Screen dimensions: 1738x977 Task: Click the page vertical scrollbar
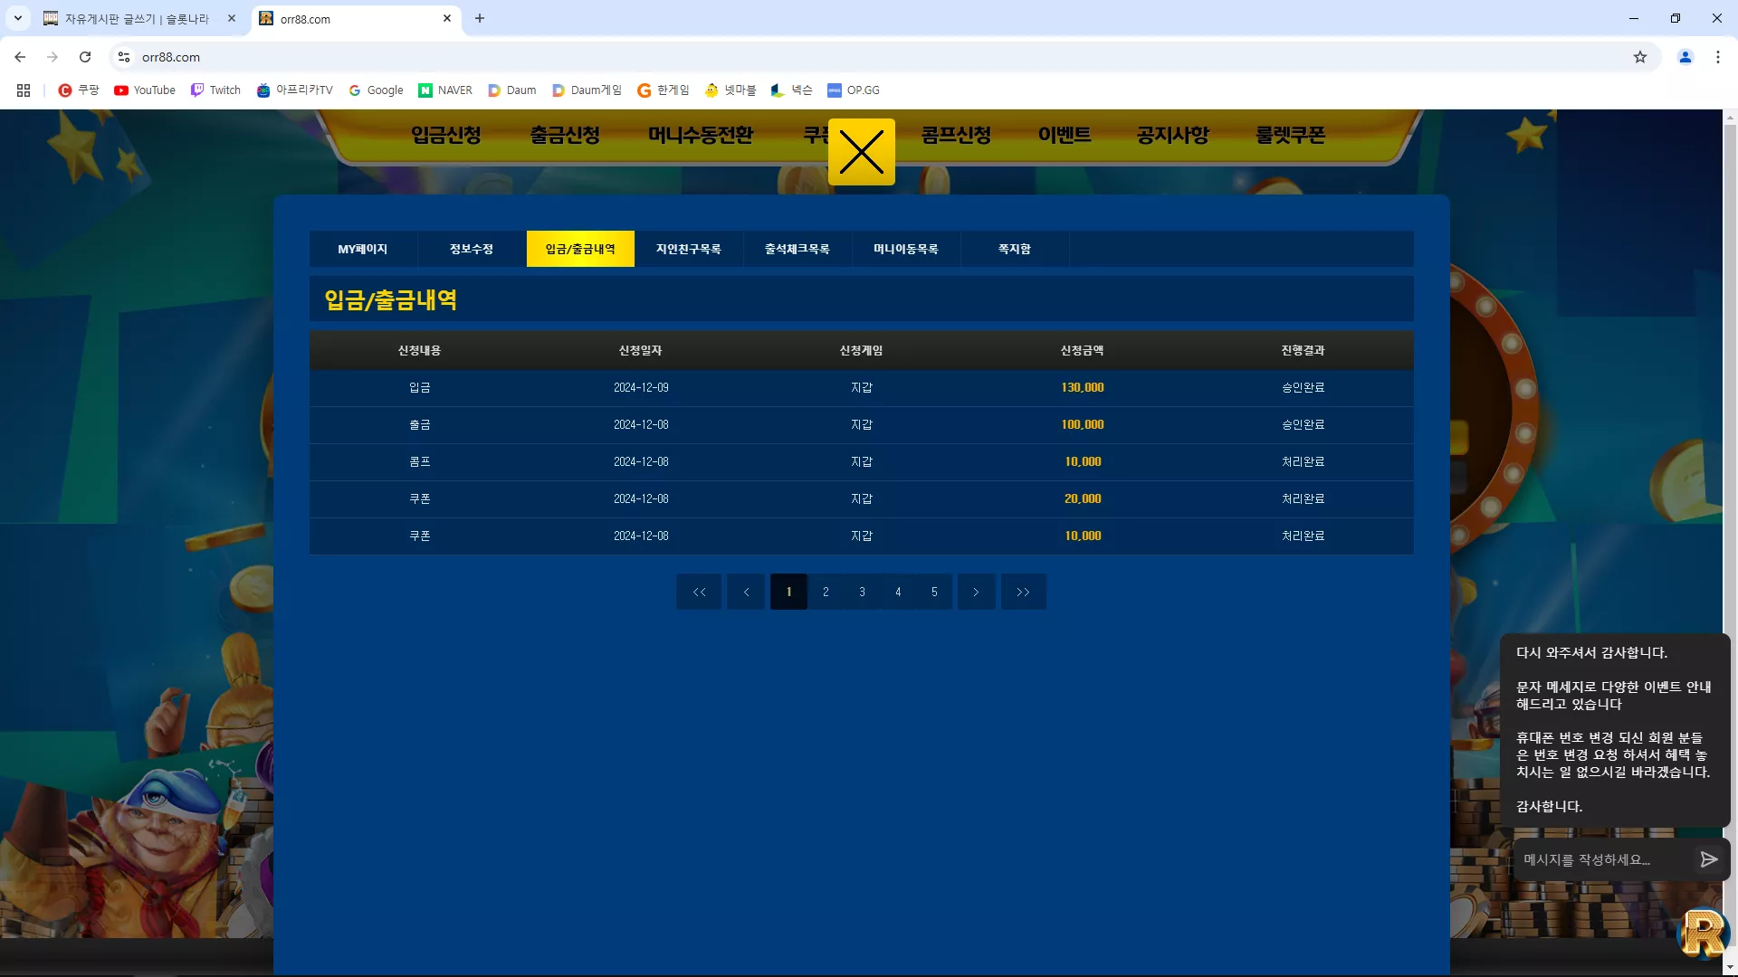1730,543
